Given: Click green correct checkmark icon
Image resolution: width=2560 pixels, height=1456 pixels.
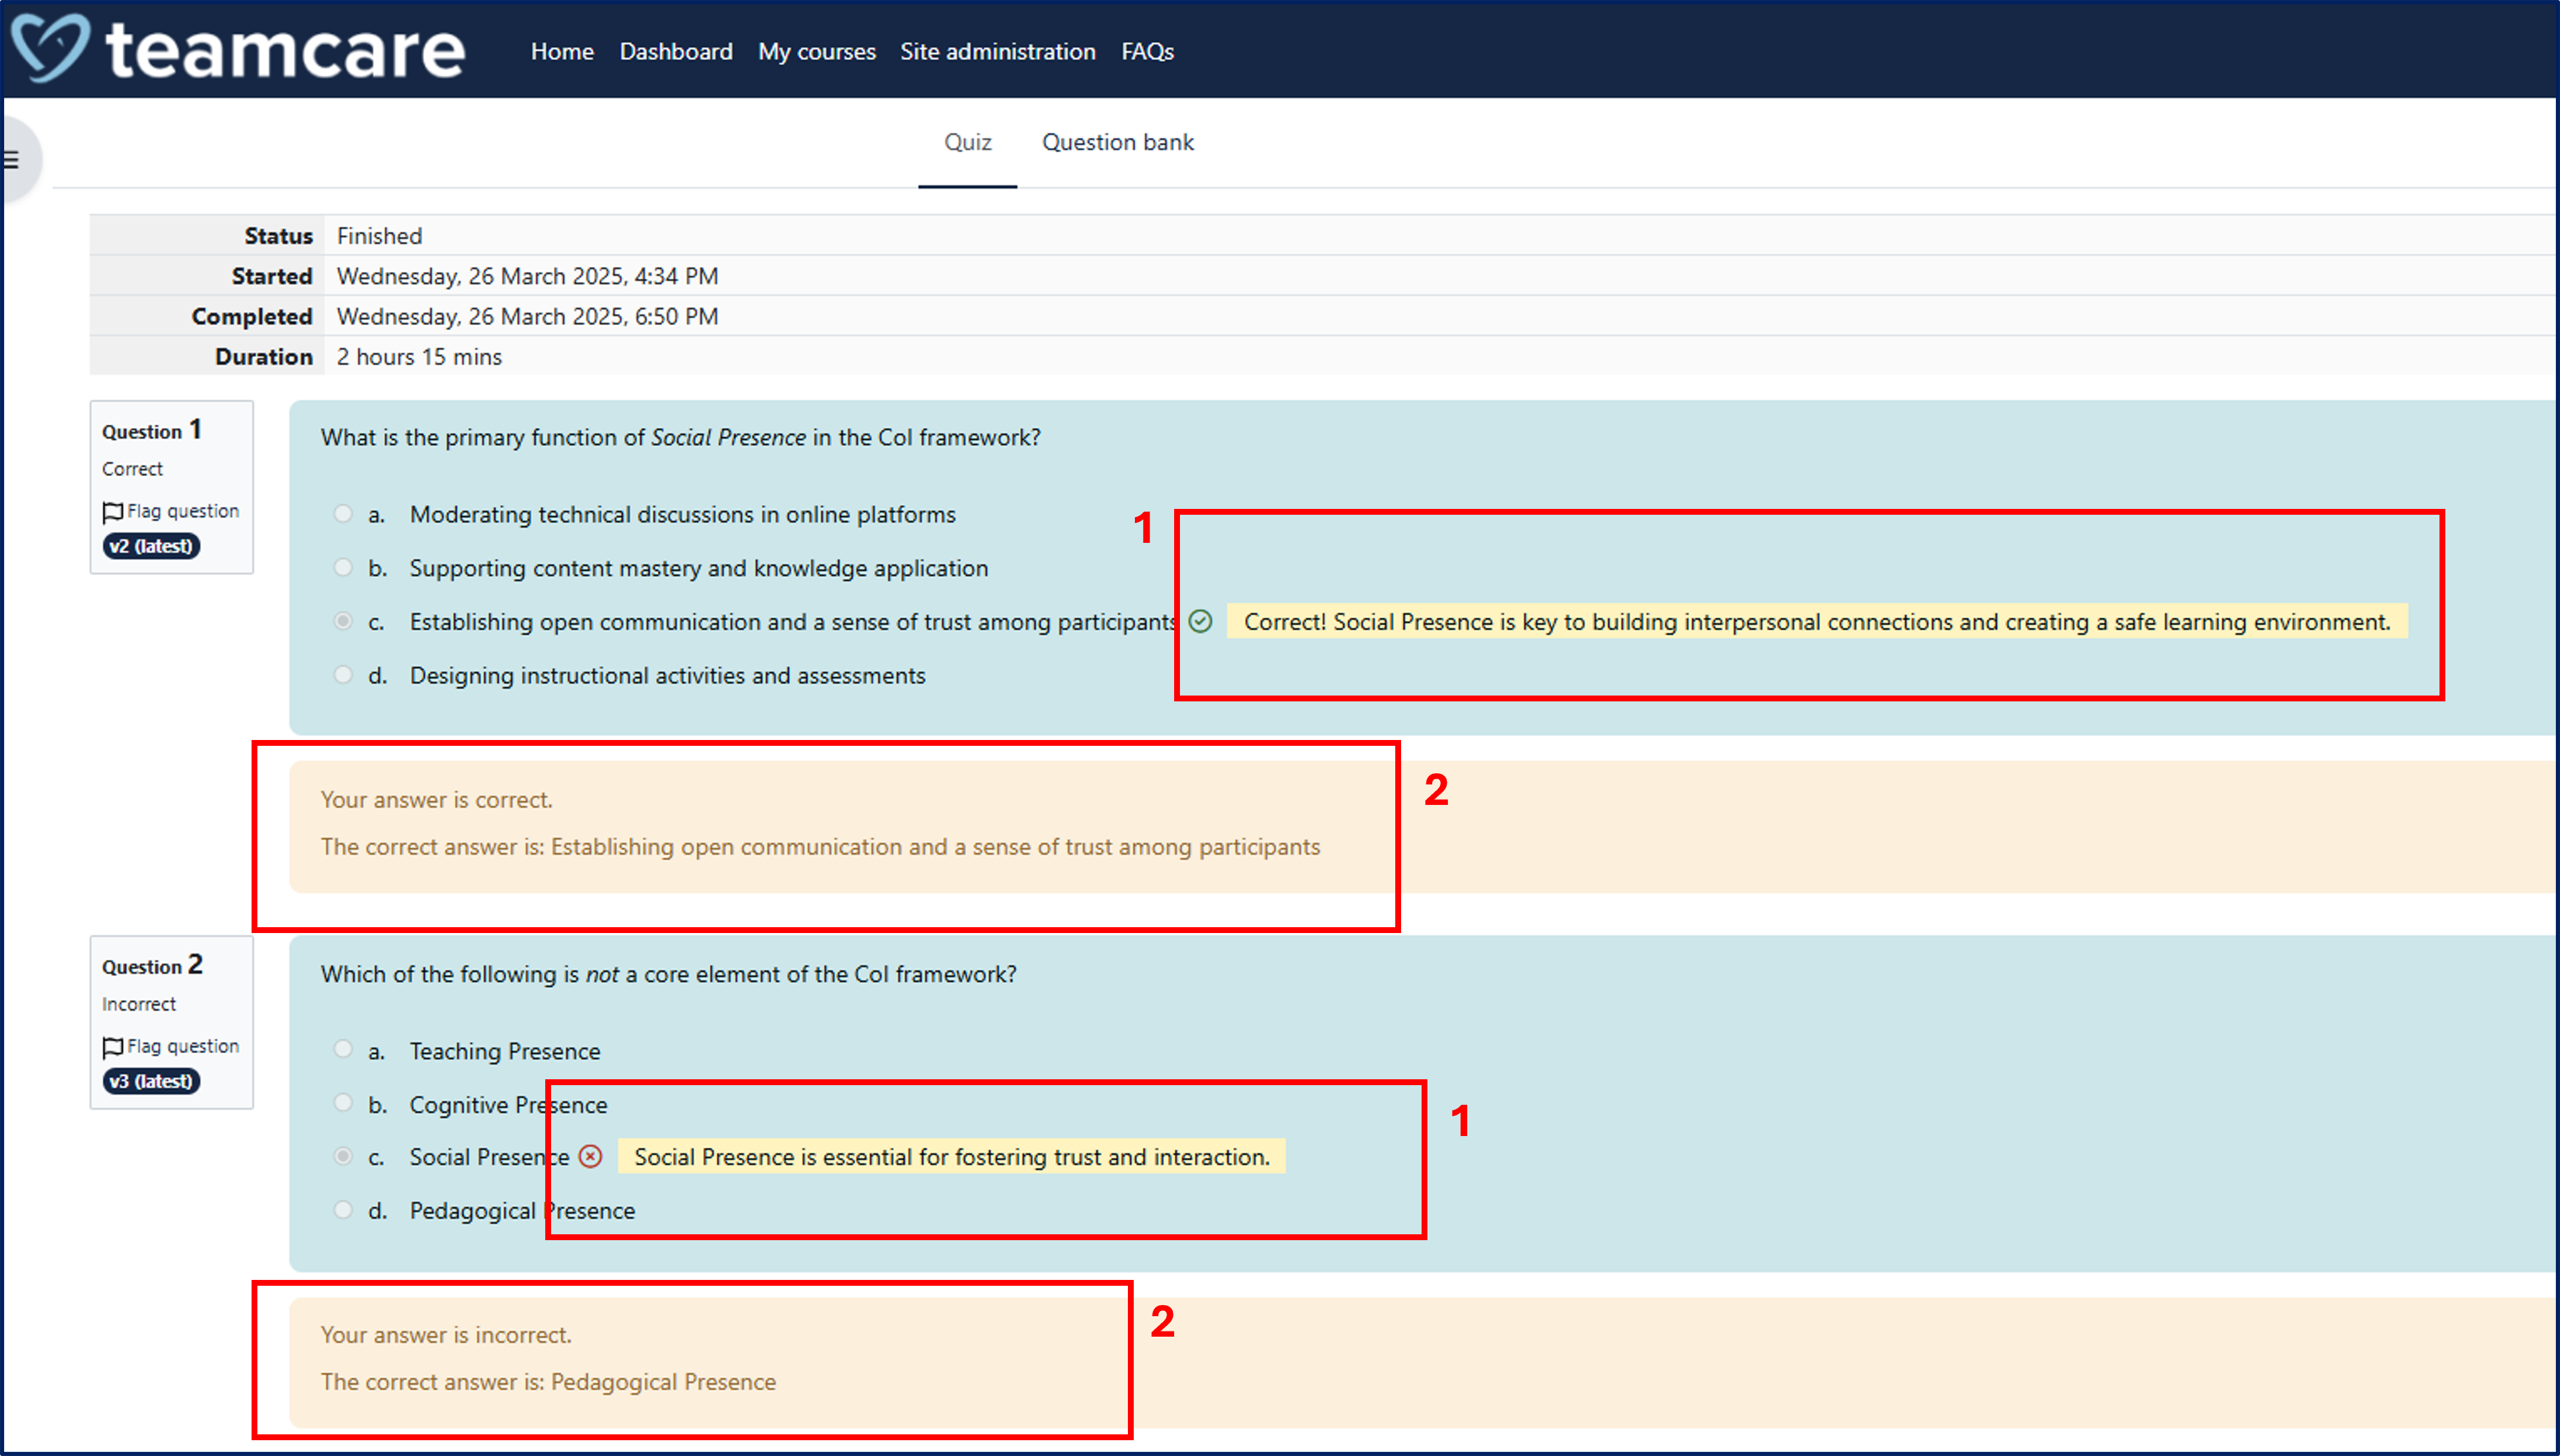Looking at the screenshot, I should tap(1200, 621).
